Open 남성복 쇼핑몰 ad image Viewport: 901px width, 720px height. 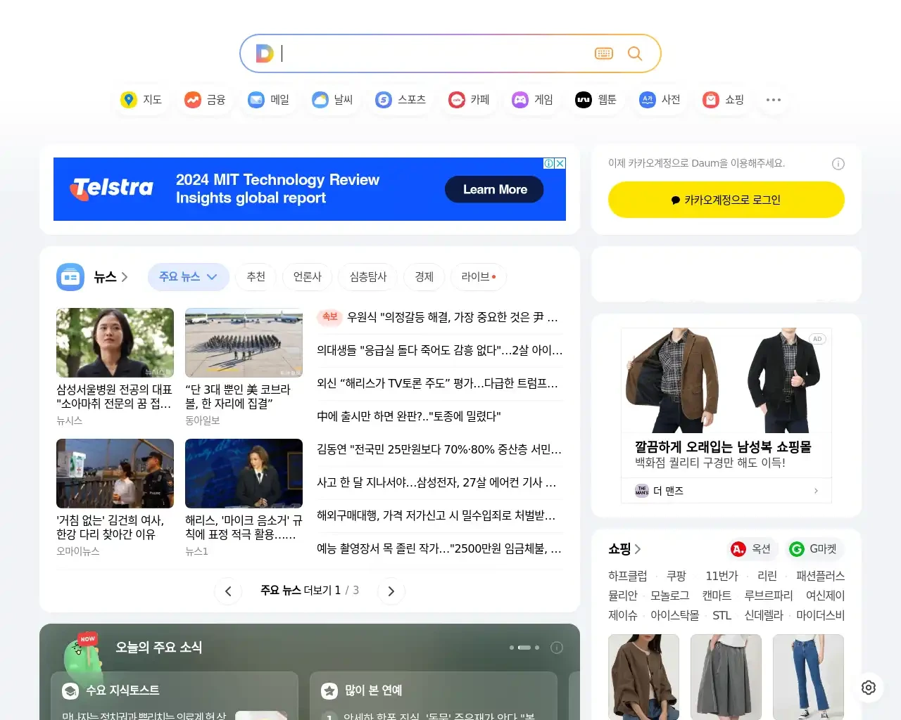point(726,380)
